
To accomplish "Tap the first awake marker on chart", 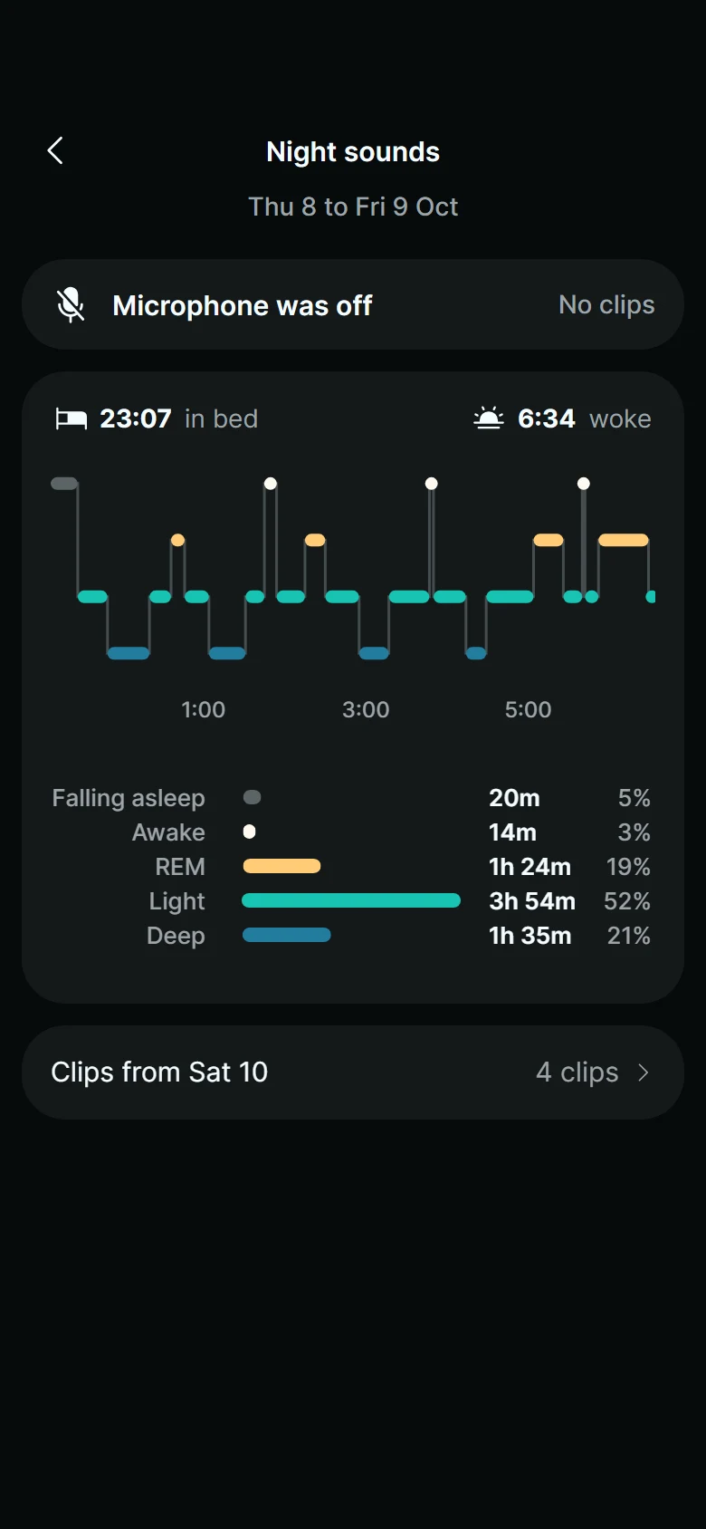I will coord(271,484).
